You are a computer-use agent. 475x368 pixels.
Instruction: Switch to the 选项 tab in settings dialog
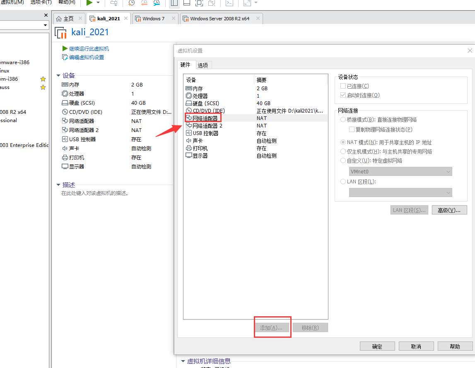tap(203, 65)
